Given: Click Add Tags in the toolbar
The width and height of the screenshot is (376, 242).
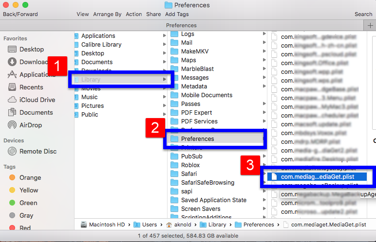Looking at the screenshot, I should pos(177,15).
